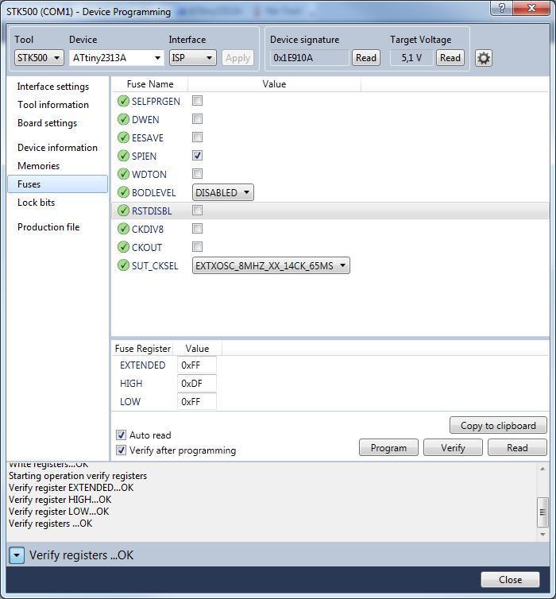556x599 pixels.
Task: Toggle the WDTON fuse checkbox
Action: (x=198, y=174)
